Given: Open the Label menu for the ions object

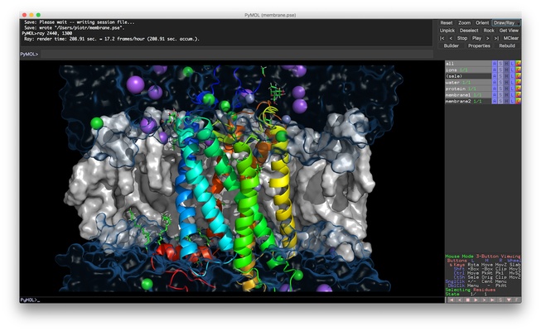Looking at the screenshot, I should pyautogui.click(x=512, y=70).
